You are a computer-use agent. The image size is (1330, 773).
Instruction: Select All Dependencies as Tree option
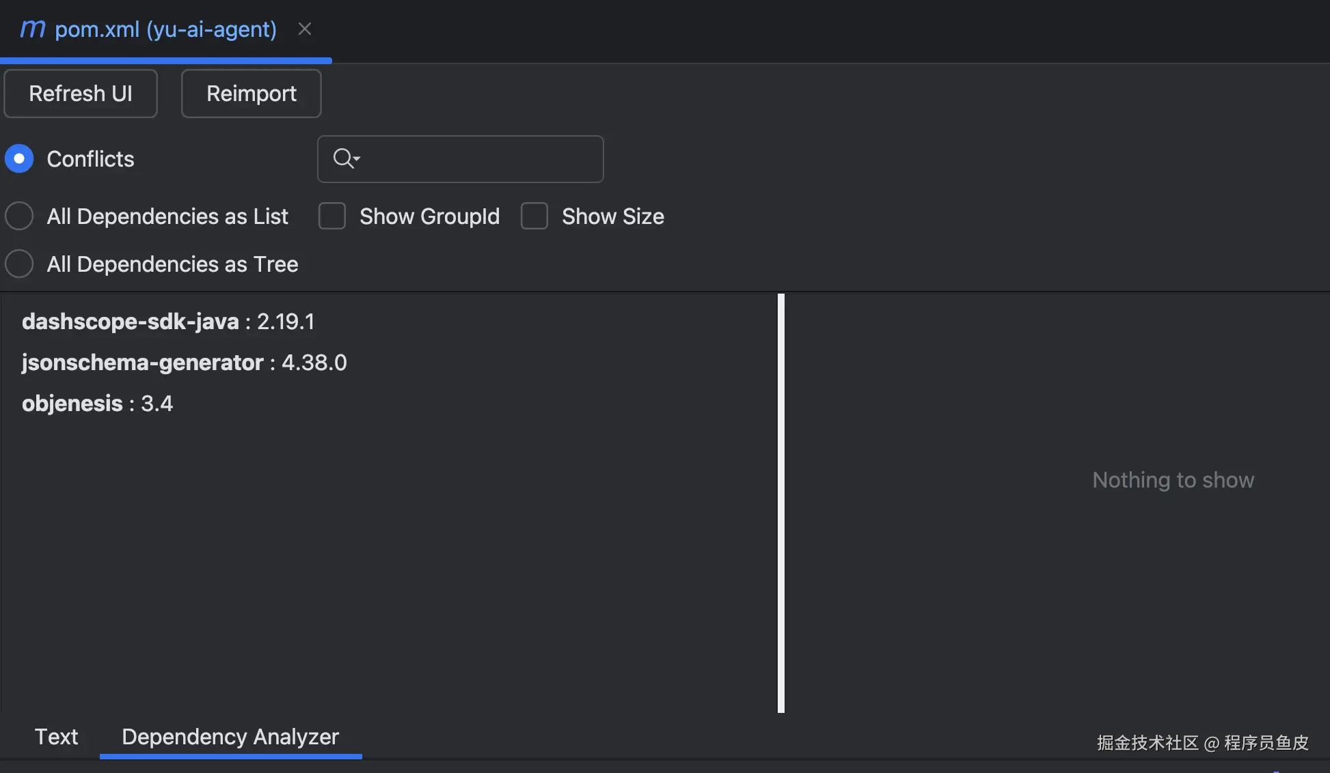pyautogui.click(x=19, y=264)
